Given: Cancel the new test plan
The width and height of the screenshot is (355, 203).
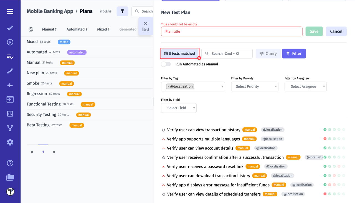Looking at the screenshot, I should (336, 31).
